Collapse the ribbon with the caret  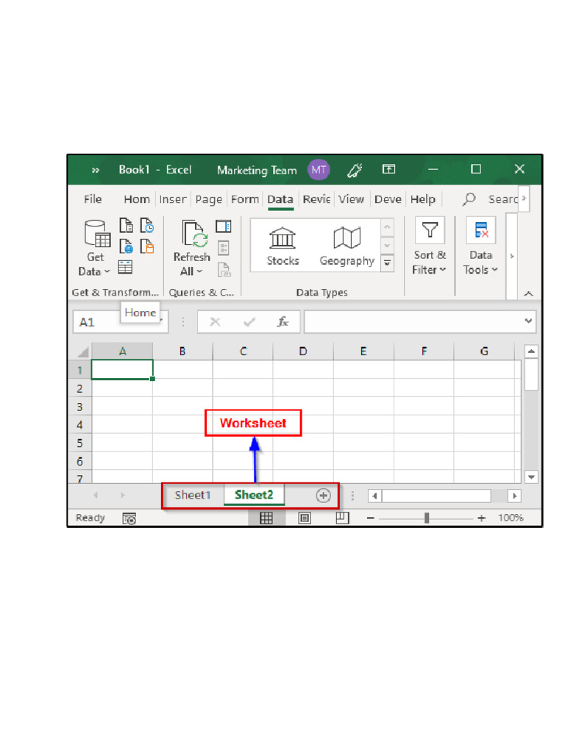(528, 293)
